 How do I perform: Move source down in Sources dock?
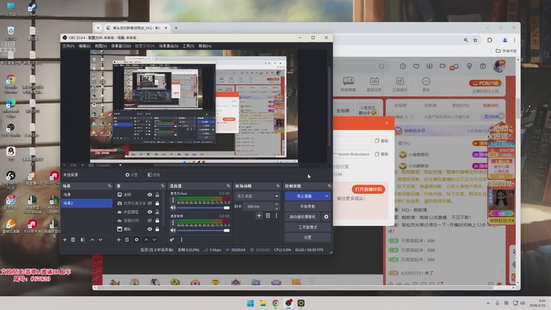[154, 240]
